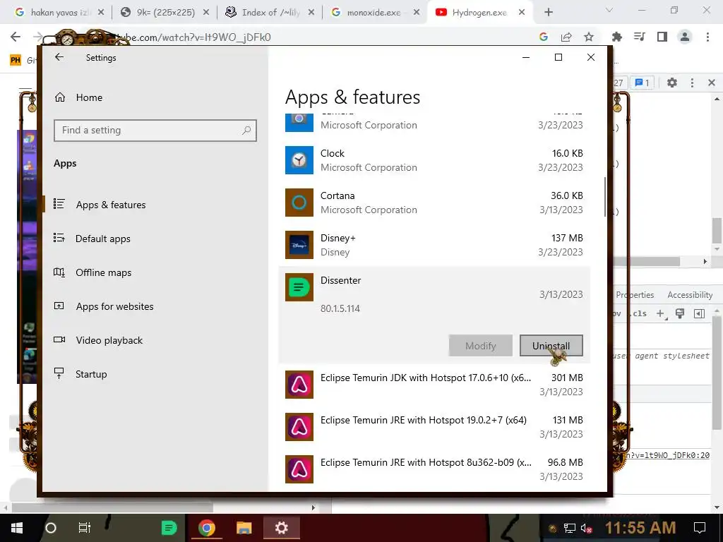Click the Dissenter app icon in list
The height and width of the screenshot is (542, 723).
pos(299,287)
